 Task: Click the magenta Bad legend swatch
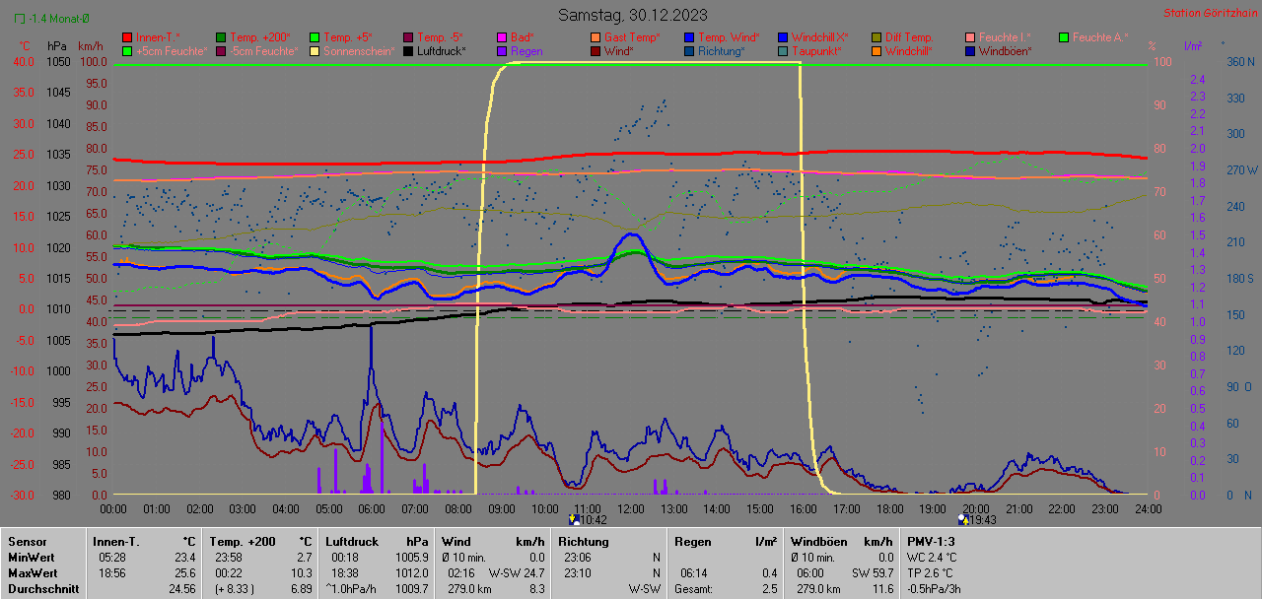503,37
